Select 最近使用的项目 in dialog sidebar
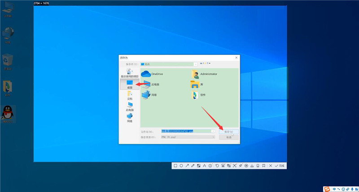This screenshot has width=359, height=192. (x=130, y=73)
